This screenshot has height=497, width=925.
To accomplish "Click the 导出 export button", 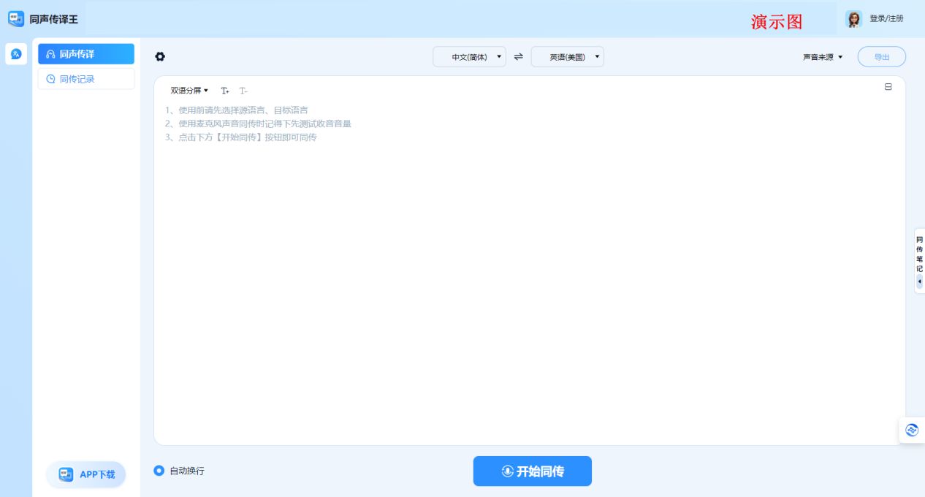I will tap(882, 57).
